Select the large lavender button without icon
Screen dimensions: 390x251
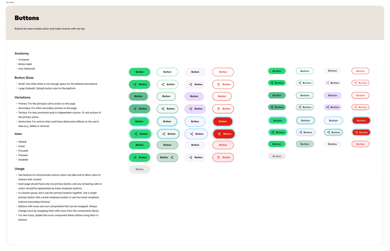194,96
